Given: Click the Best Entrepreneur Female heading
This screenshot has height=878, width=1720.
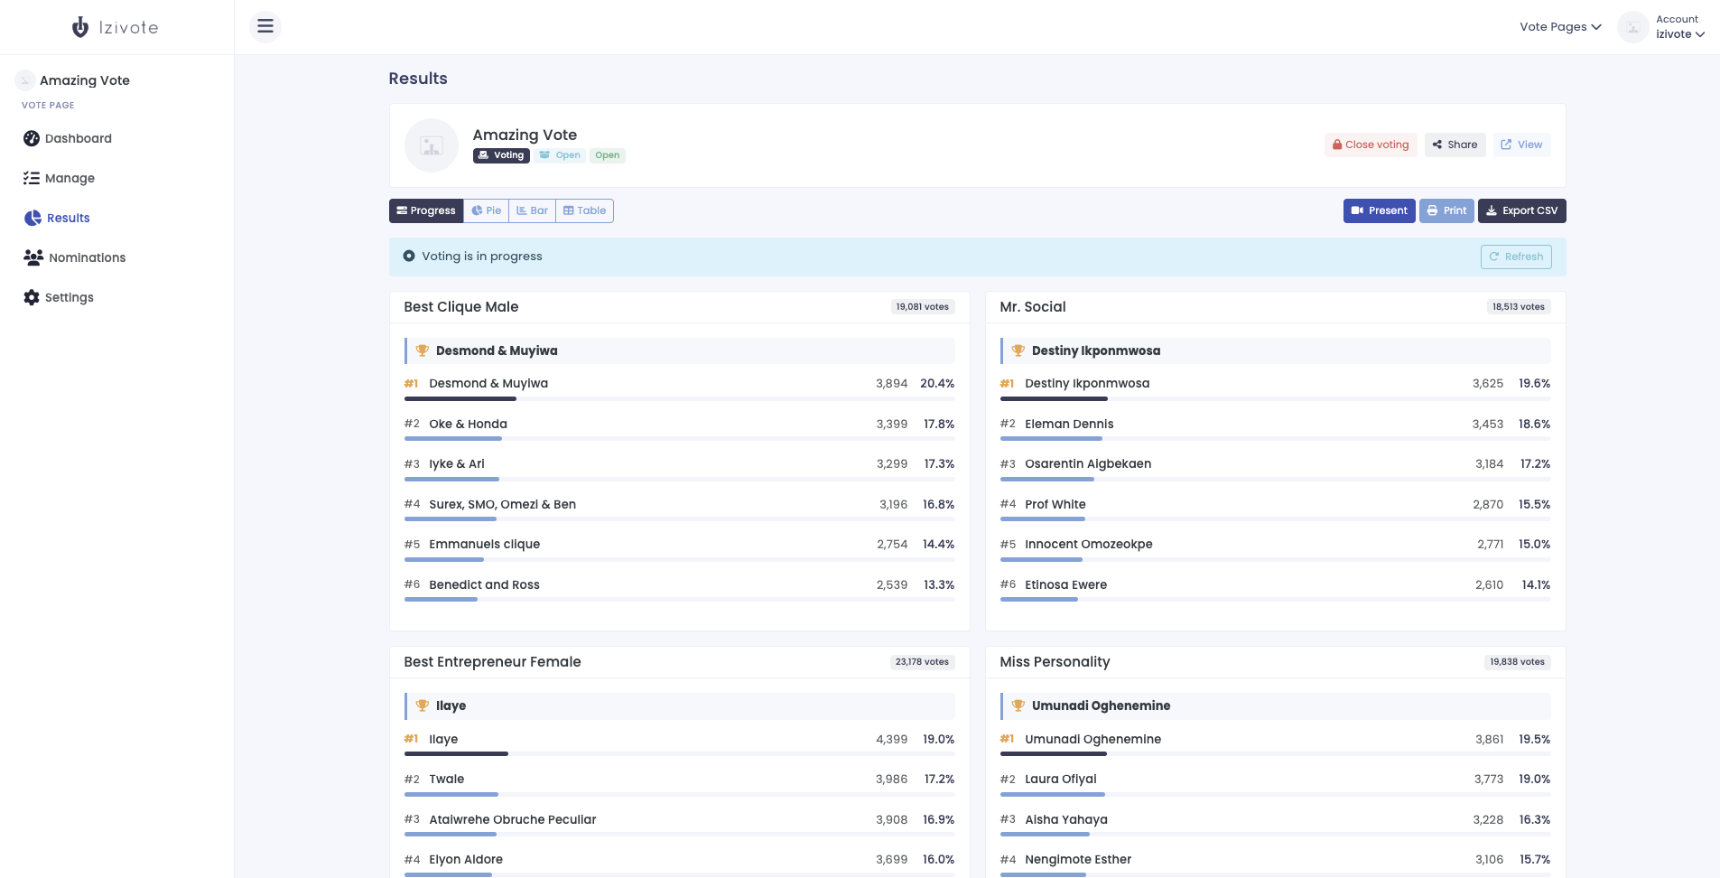Looking at the screenshot, I should [492, 662].
